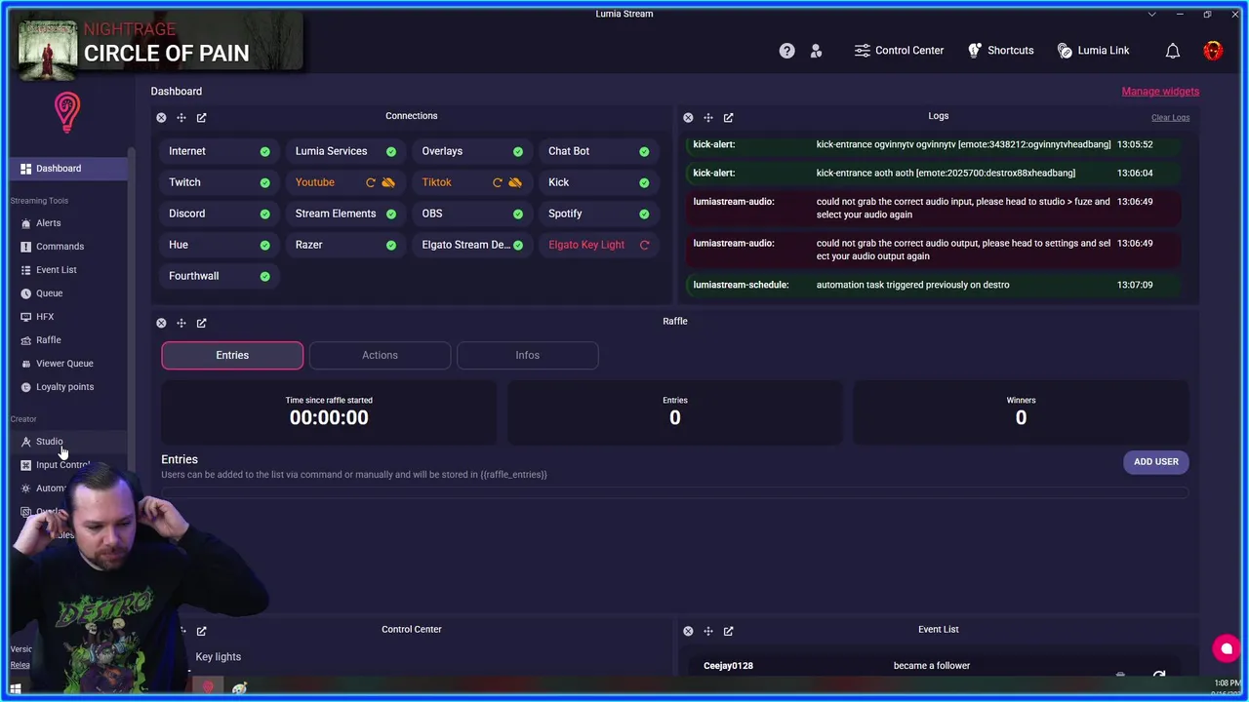Click the Chat Bot connection chip
1249x702 pixels.
(x=599, y=151)
